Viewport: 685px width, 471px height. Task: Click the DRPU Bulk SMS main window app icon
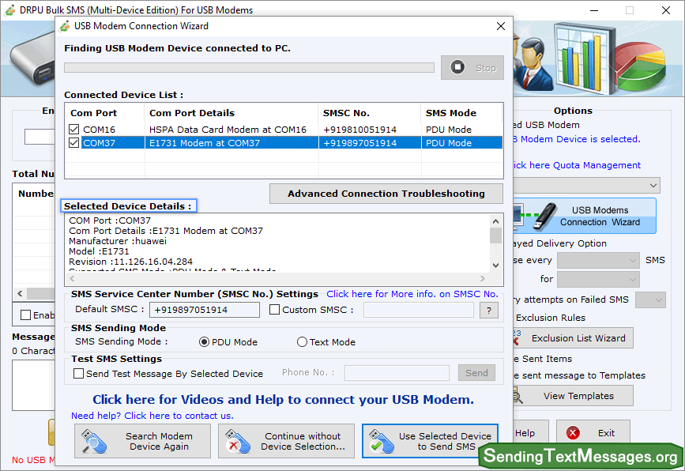click(10, 10)
